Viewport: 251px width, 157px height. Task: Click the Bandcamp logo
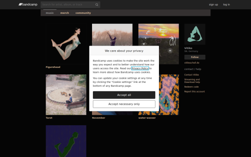(28, 5)
